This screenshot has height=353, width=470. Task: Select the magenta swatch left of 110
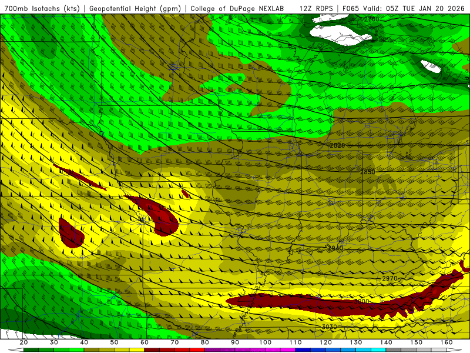pos(288,349)
